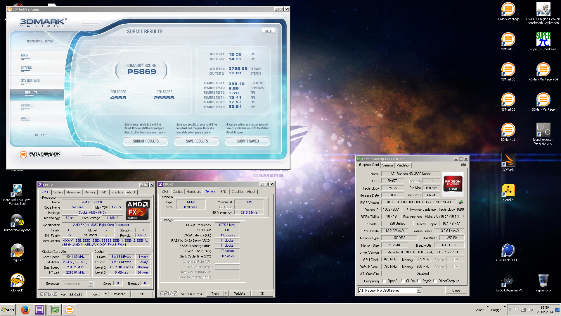Click GPU-Z bus interface question mark
This screenshot has width=561, height=316.
tap(463, 217)
